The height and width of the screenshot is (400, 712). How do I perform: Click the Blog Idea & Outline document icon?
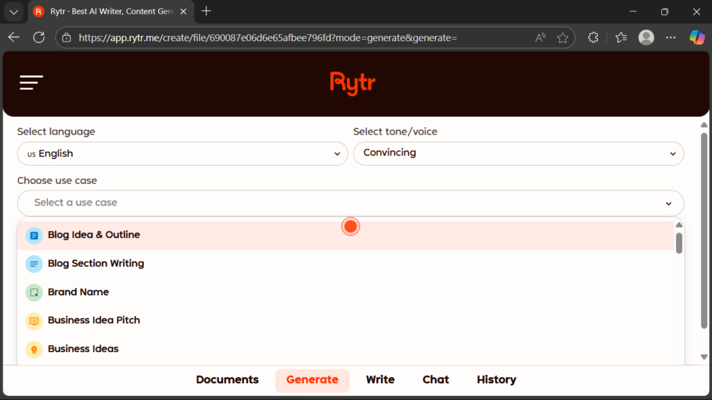[33, 235]
